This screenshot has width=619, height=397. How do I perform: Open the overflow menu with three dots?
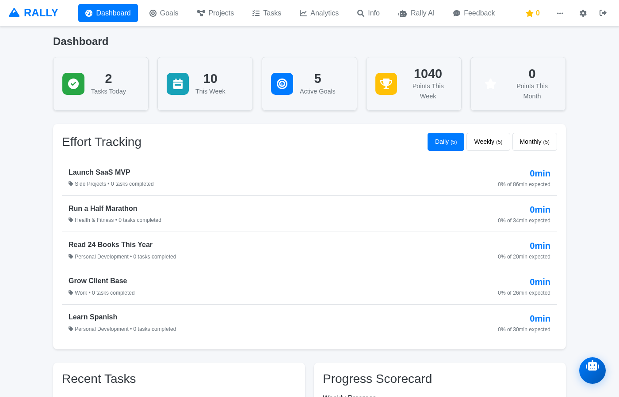[x=560, y=13]
